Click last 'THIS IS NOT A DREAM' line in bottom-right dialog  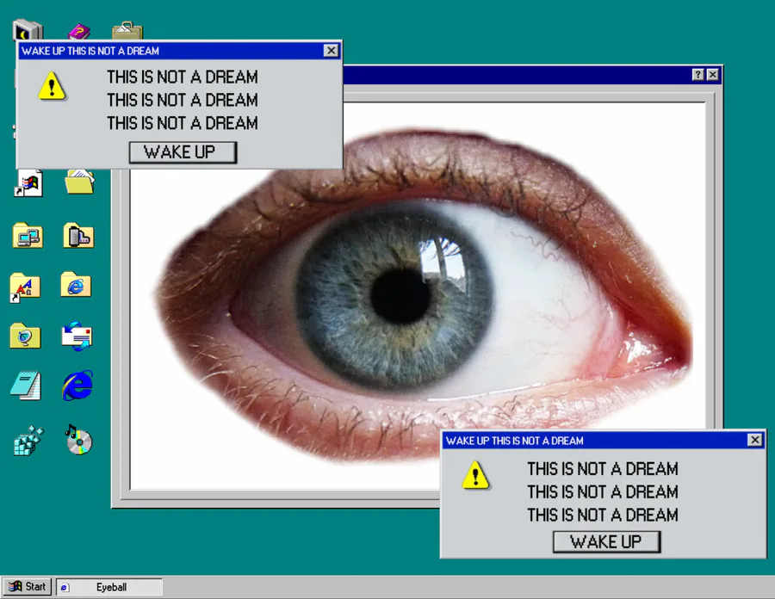point(603,515)
